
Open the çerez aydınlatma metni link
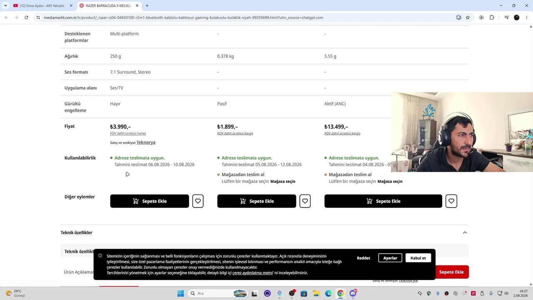coord(252,273)
